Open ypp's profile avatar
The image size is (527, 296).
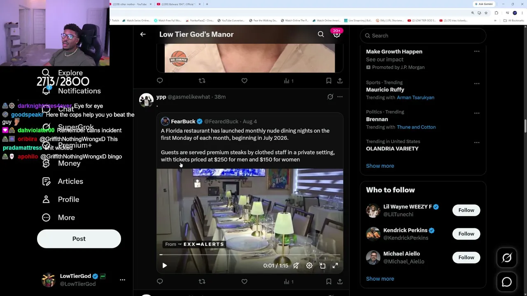pos(146,100)
